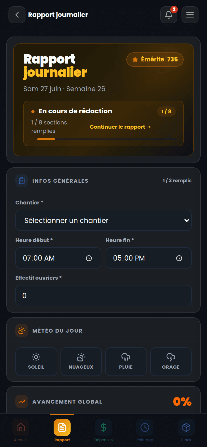Click the Émérite 735 badge
Screen dimensions: 207x447
[x=155, y=59]
